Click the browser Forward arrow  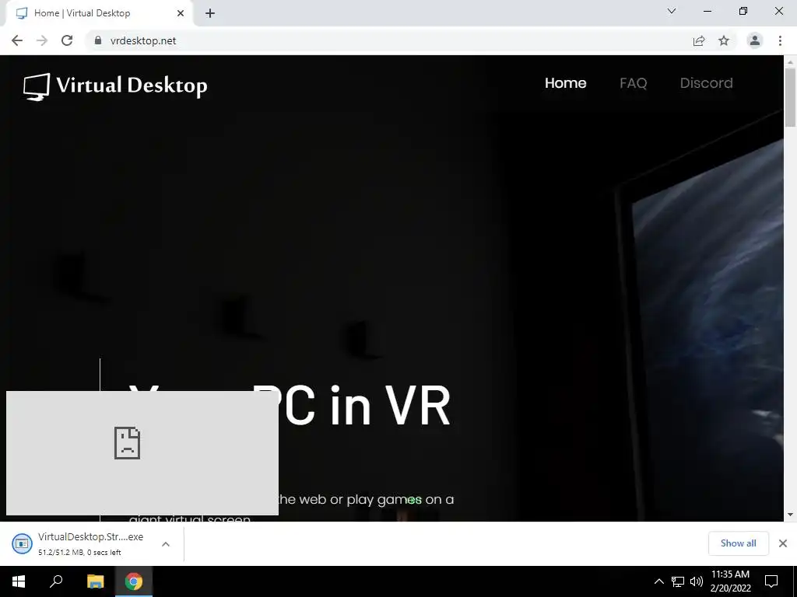[x=42, y=40]
